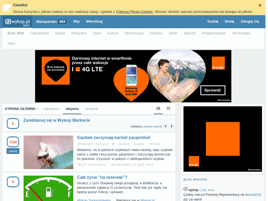Open Zareklamuj się w Wykop Markecie
Image resolution: width=268 pixels, height=201 pixels.
57,120
